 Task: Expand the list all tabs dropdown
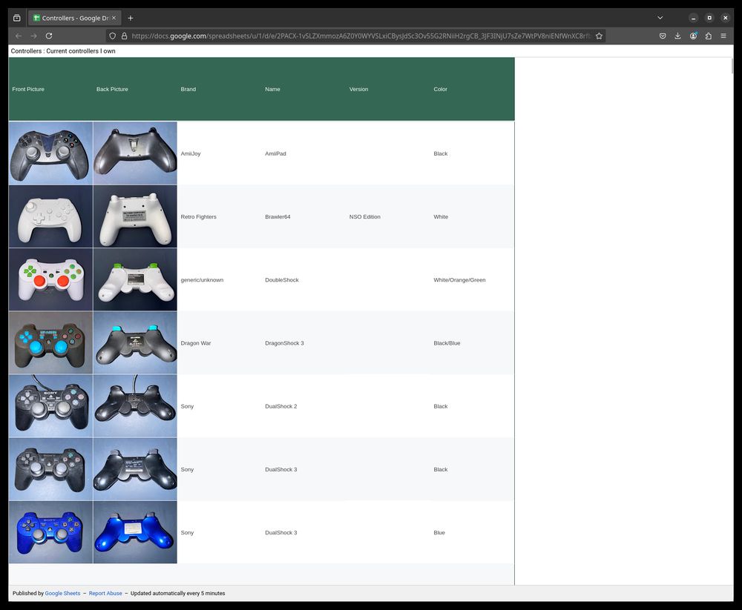(660, 18)
